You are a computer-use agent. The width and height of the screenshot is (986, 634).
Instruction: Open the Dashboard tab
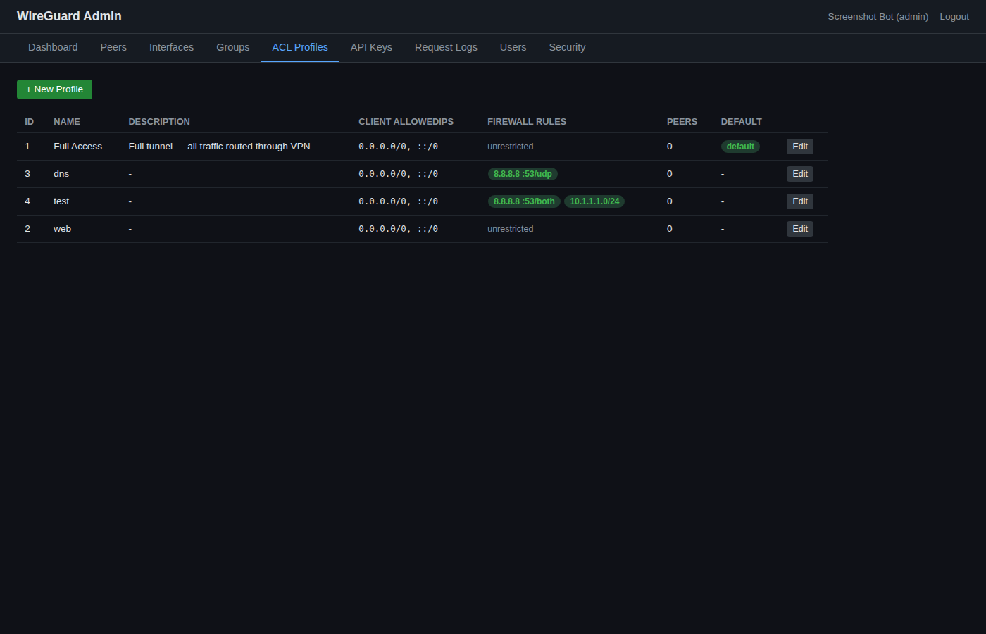pyautogui.click(x=53, y=47)
